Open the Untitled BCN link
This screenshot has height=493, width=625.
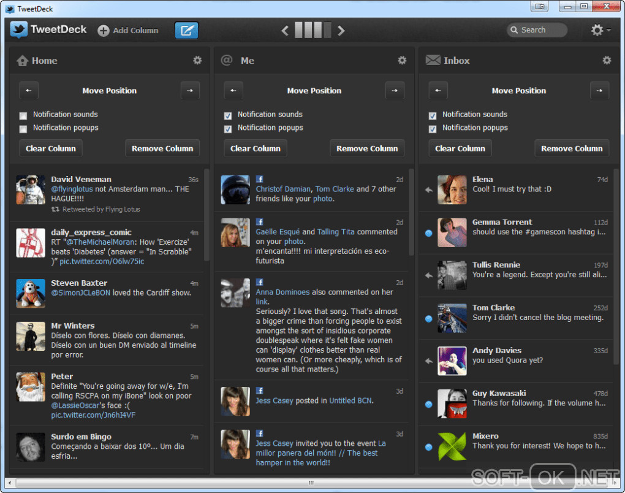(350, 400)
